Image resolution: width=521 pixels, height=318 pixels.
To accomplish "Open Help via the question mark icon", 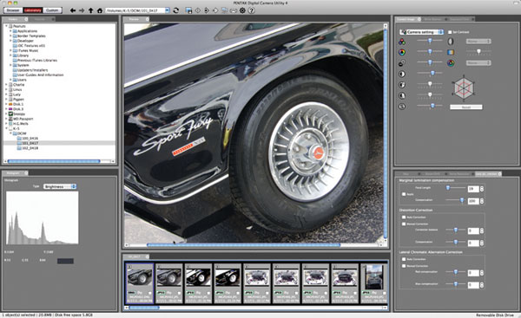I will (x=252, y=10).
